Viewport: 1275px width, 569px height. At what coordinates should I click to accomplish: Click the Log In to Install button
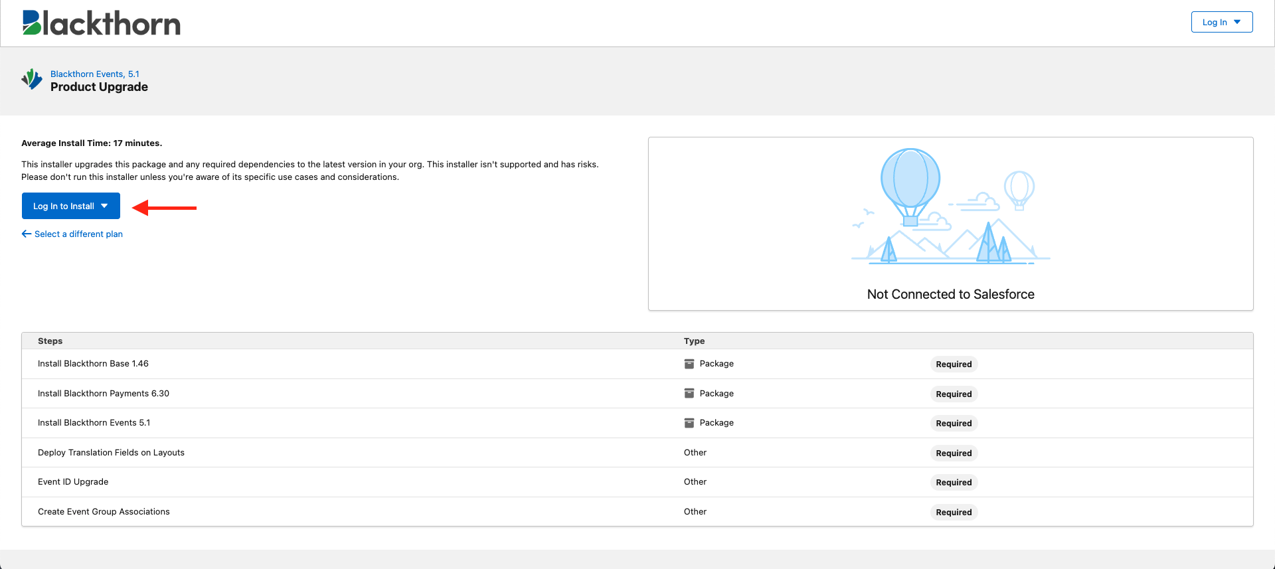[x=71, y=206]
